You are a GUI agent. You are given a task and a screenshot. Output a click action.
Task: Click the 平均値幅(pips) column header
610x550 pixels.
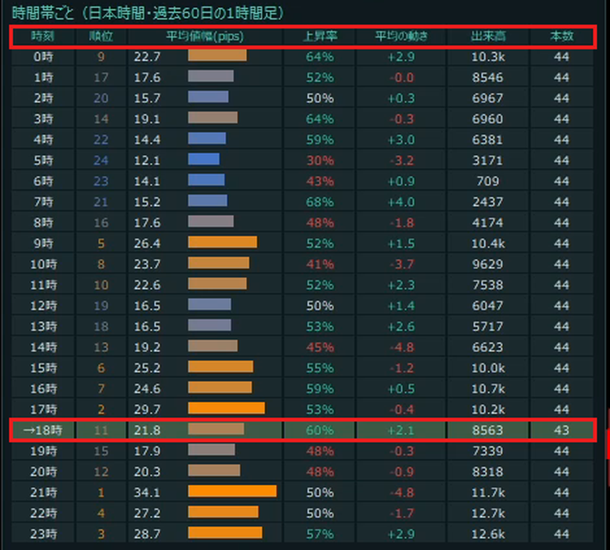click(205, 37)
